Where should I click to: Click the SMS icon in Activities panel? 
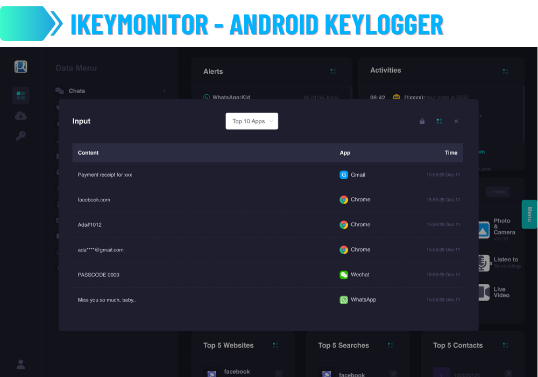(397, 97)
